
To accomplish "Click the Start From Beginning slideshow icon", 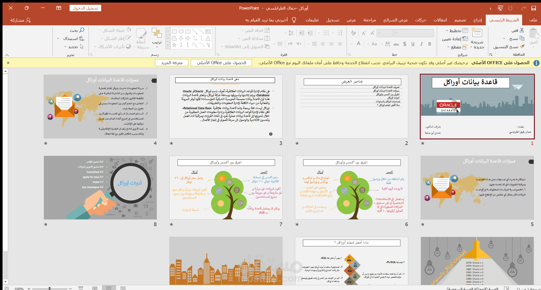I will (x=500, y=8).
